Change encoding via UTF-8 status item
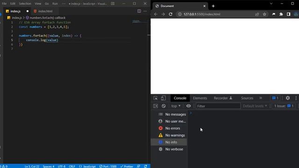This screenshot has height=168, width=299. click(x=61, y=166)
